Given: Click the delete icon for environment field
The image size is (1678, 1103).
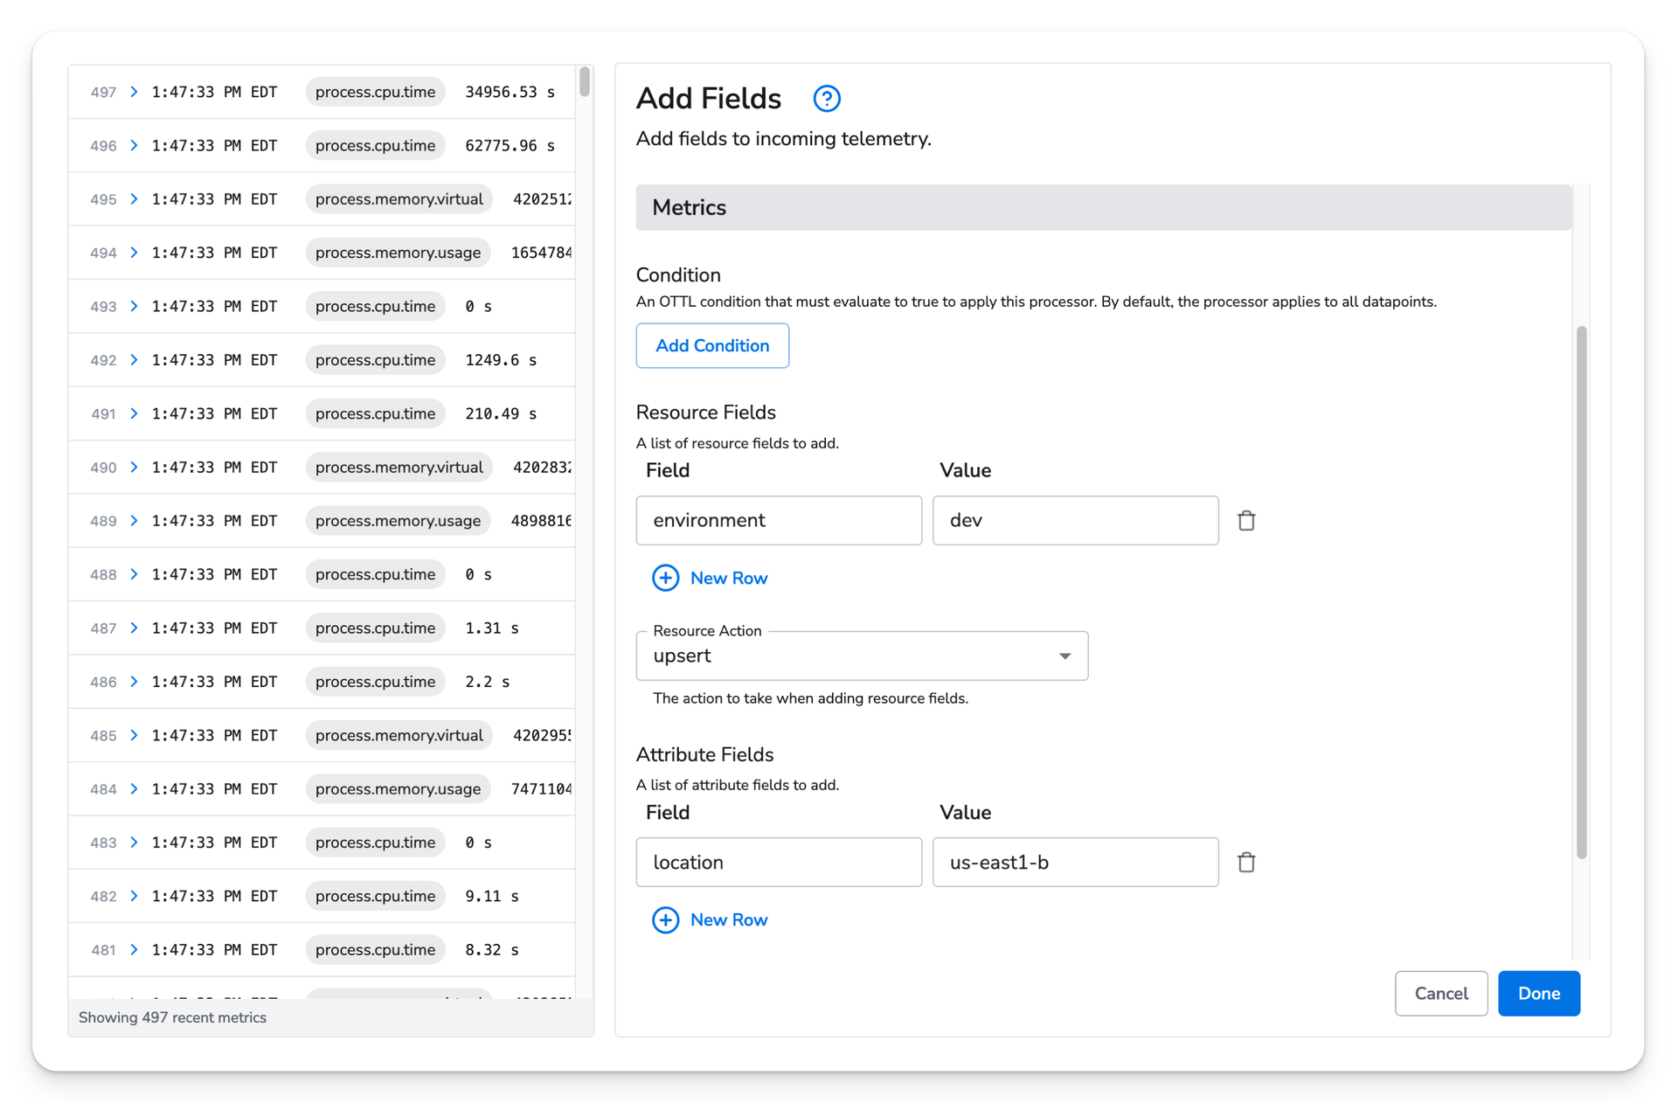Looking at the screenshot, I should [1246, 519].
